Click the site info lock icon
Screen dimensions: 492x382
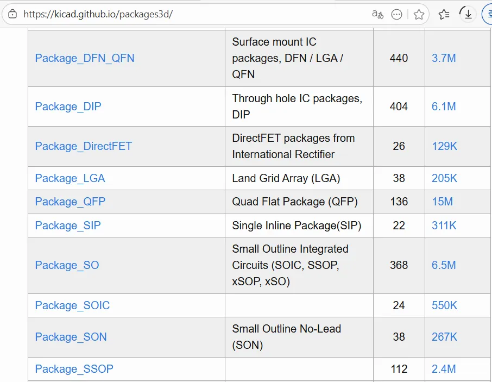[12, 14]
